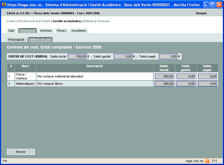This screenshot has width=224, height=165.
Task: Click Física i Química saldo inicial 400,00
Action: 164,77
